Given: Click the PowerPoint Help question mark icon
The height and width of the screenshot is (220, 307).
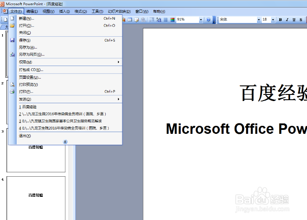Looking at the screenshot, I should click(x=208, y=20).
